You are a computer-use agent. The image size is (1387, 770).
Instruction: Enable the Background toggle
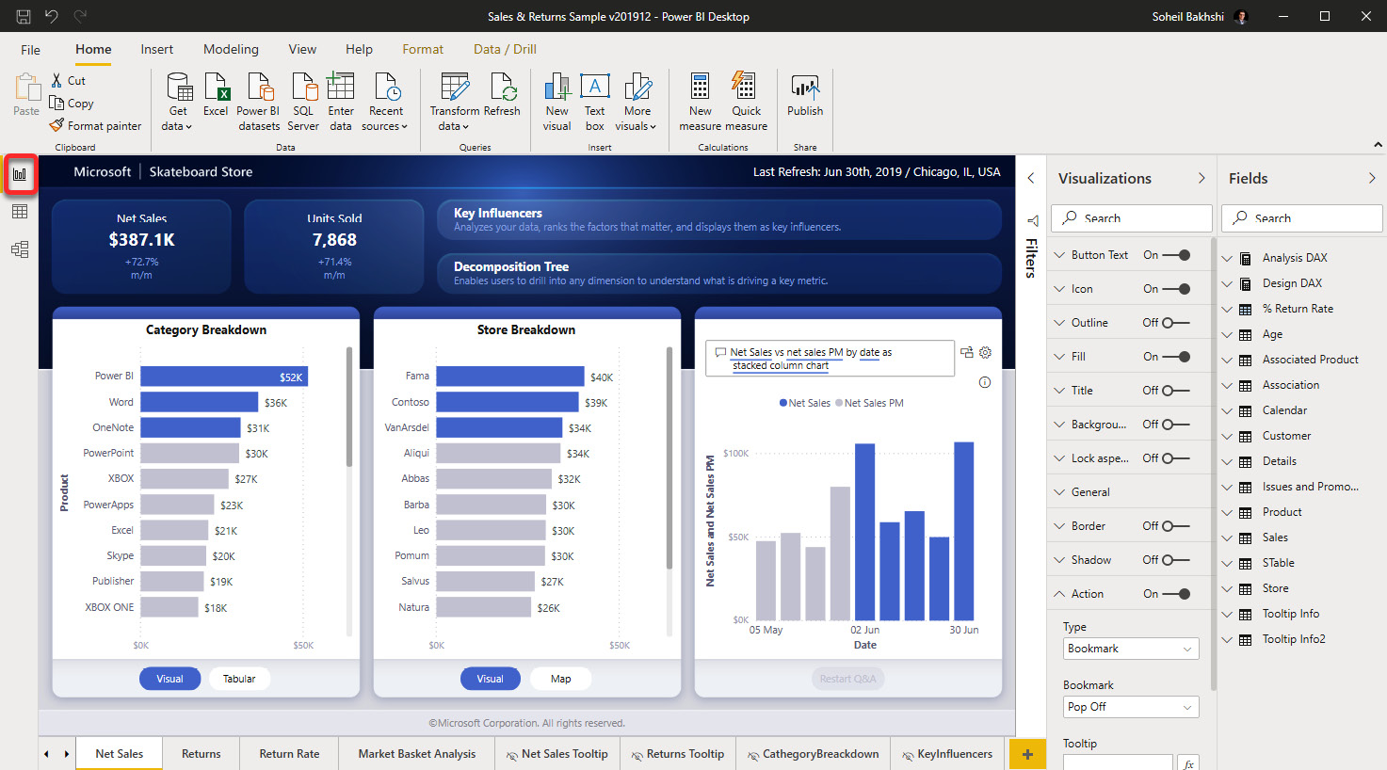coord(1176,425)
